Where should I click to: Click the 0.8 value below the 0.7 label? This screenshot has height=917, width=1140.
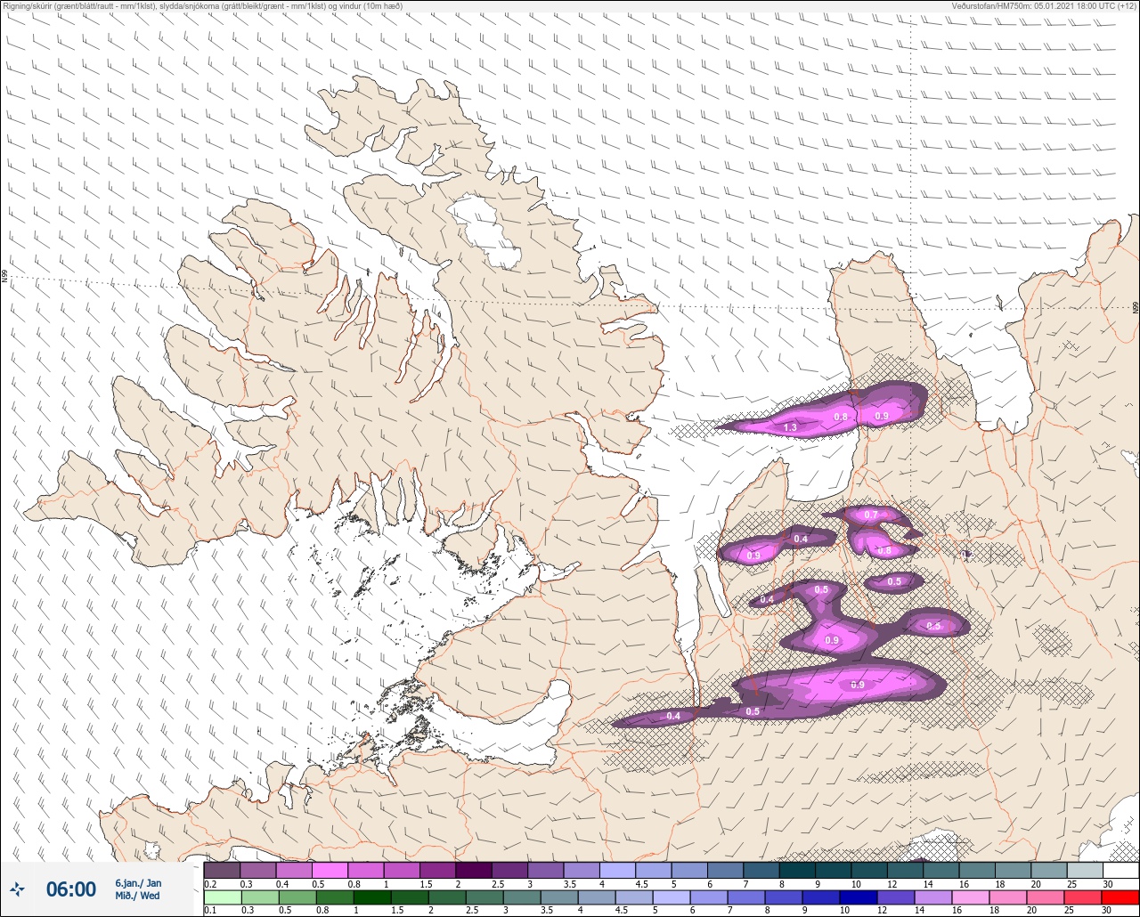(x=884, y=551)
